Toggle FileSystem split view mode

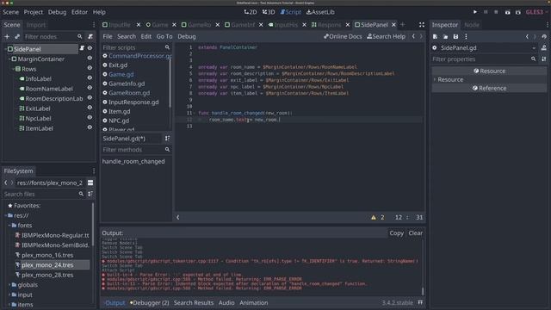[90, 183]
